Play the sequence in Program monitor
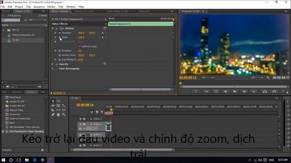Screen dimensions: 291x163 (x=235, y=91)
